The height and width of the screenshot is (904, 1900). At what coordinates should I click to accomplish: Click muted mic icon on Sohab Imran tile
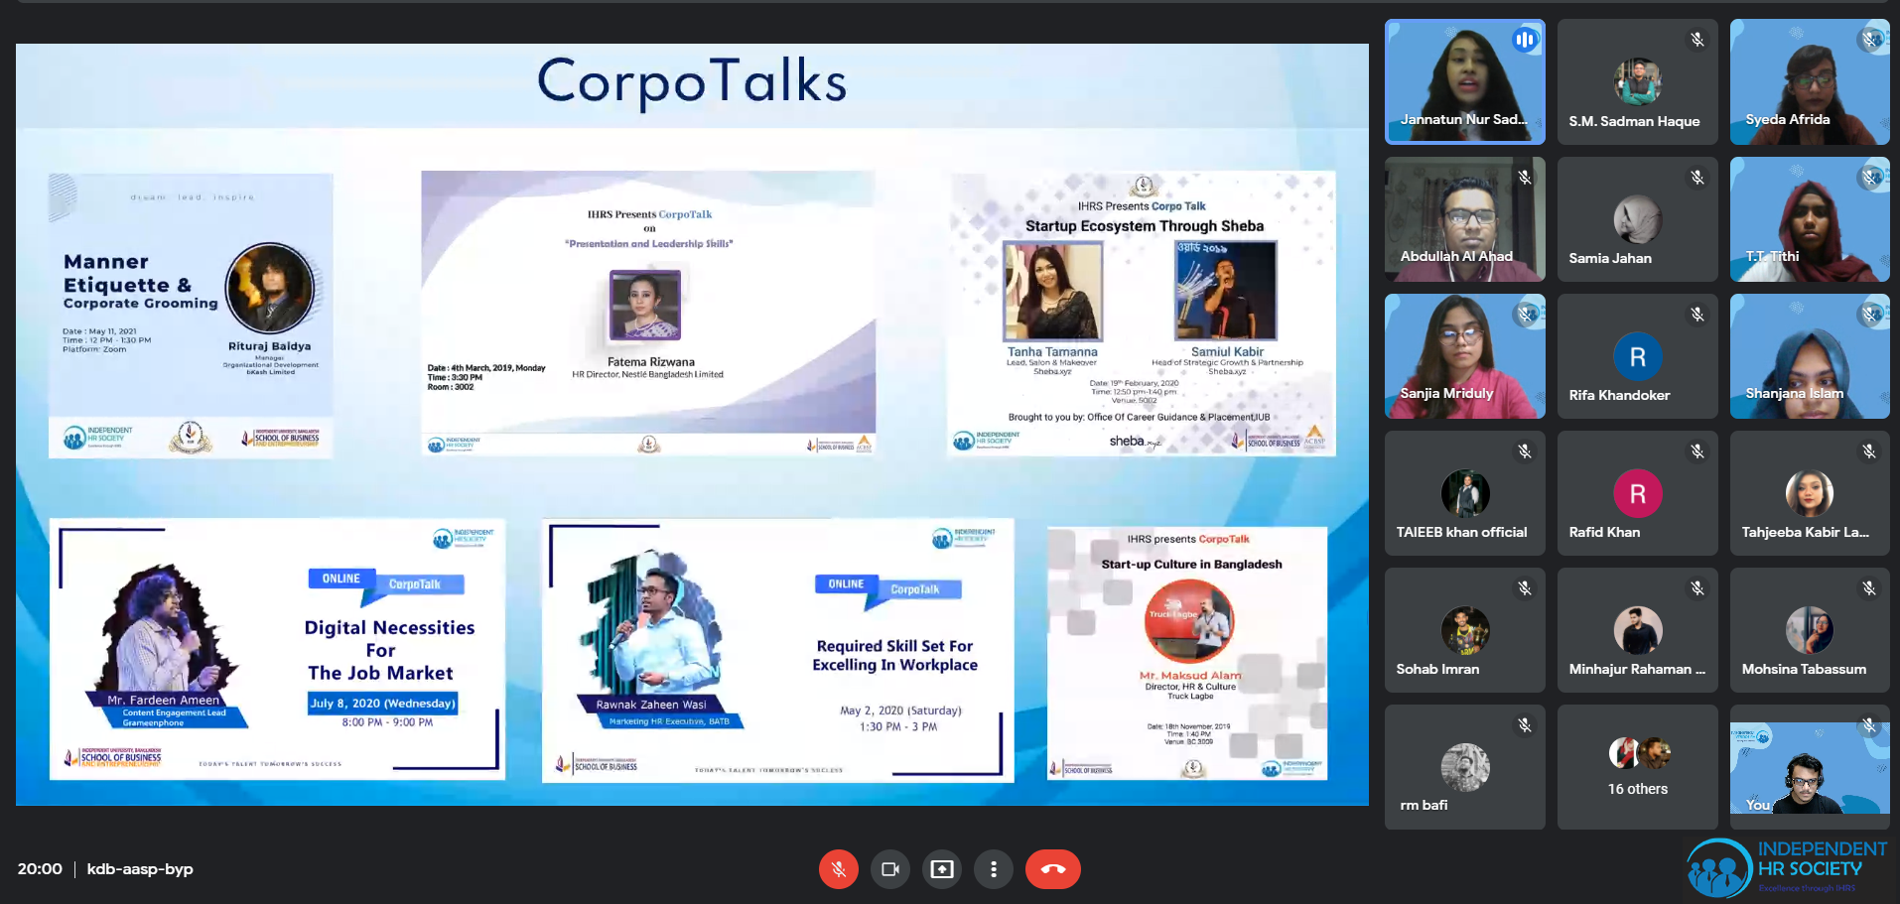[1525, 588]
